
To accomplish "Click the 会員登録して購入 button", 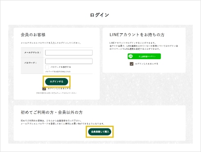I will point(100,132).
